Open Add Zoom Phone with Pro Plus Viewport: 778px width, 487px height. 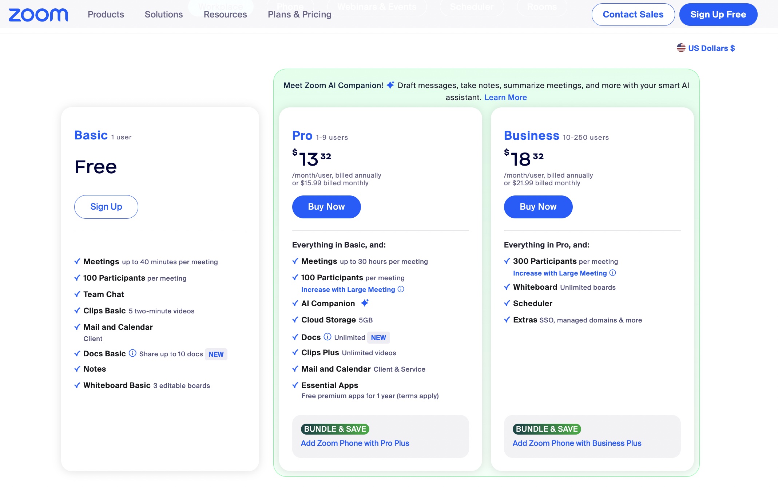355,443
